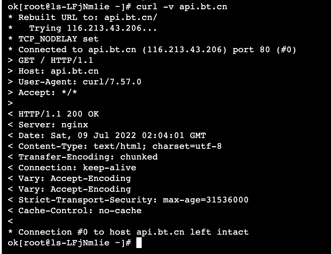Click the 'Date: Sat, 09 Jul 2022' header
This screenshot has height=254, width=331.
tap(112, 135)
